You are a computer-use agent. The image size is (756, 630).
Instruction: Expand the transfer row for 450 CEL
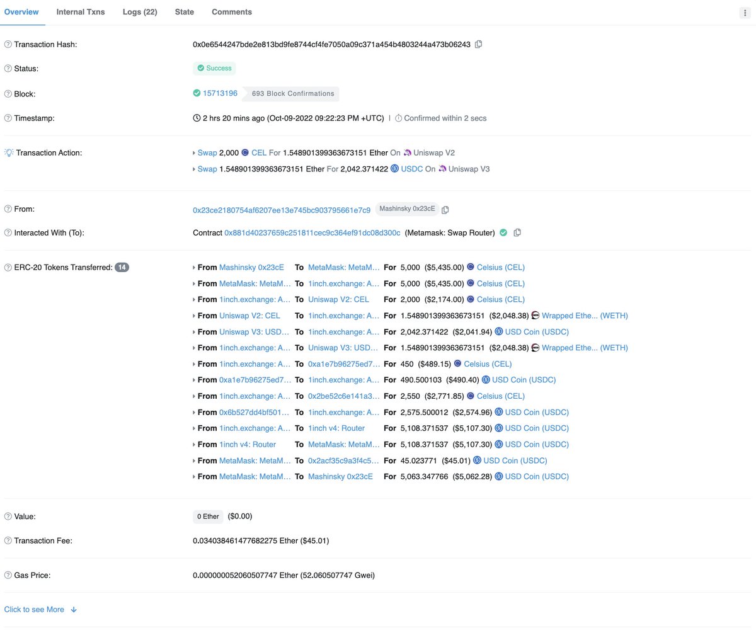[194, 364]
